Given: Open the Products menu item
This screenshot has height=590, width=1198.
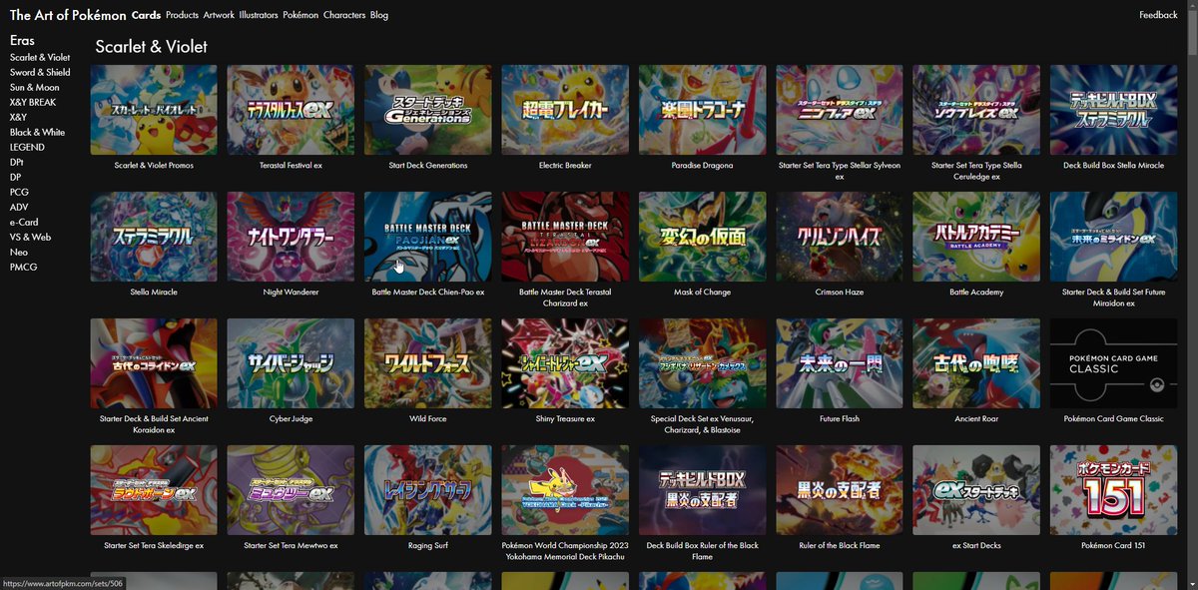Looking at the screenshot, I should (x=182, y=15).
